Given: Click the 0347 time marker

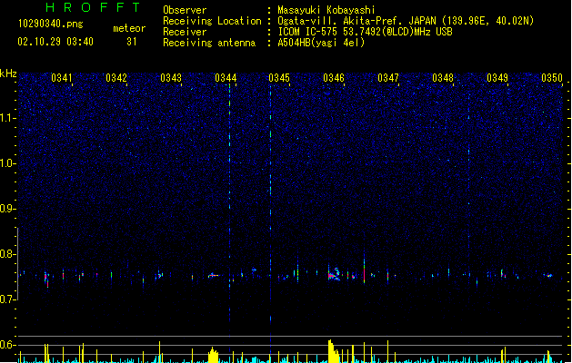Looking at the screenshot, I should click(388, 78).
